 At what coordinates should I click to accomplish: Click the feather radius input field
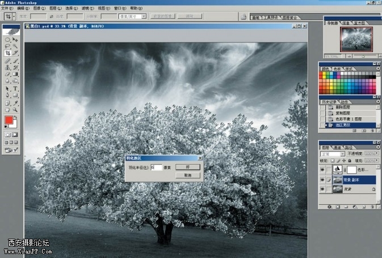tap(157, 167)
